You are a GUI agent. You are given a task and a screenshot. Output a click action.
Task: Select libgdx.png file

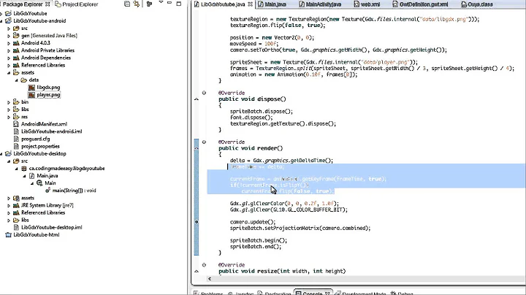48,87
